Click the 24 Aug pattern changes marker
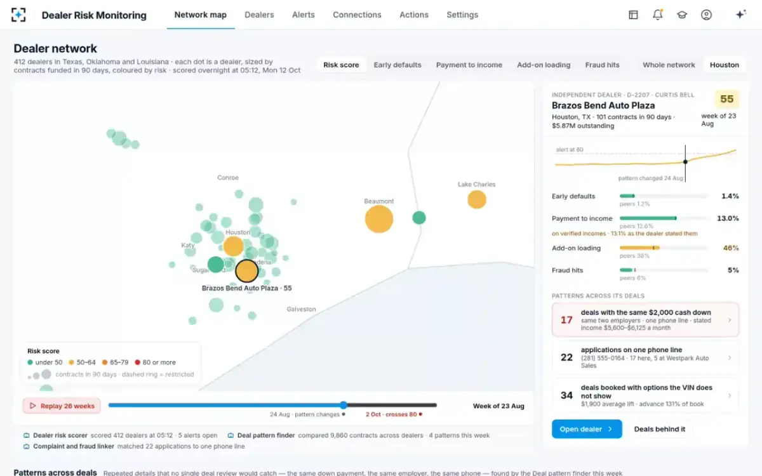Viewport: 762px width, 476px height. pos(344,414)
